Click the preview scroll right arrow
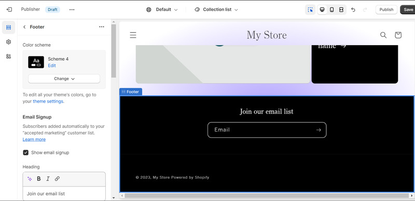Screen dimensions: 415x201 click(x=412, y=196)
